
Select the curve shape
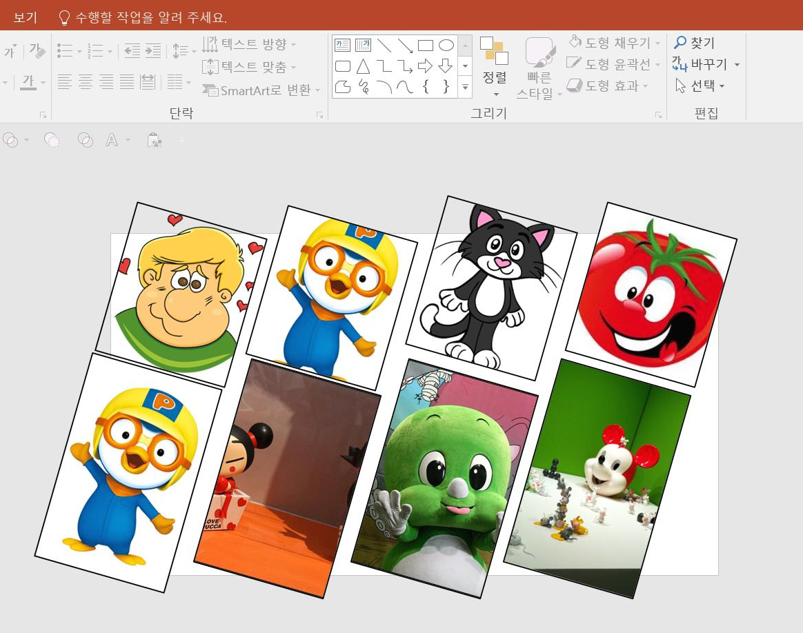(x=405, y=86)
